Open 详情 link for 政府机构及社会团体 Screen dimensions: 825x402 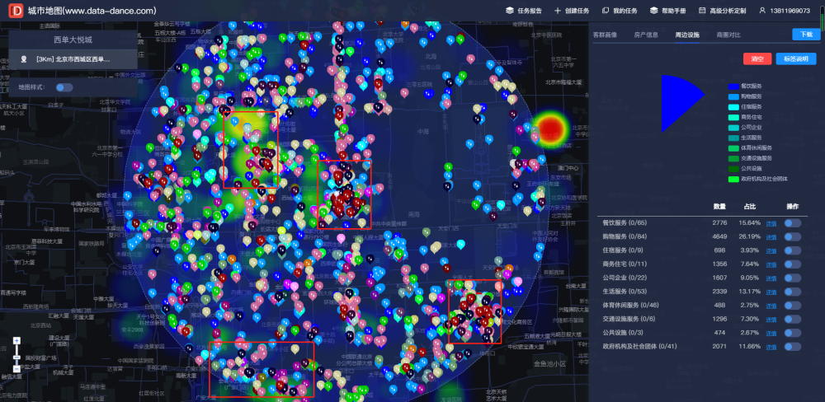tap(771, 346)
